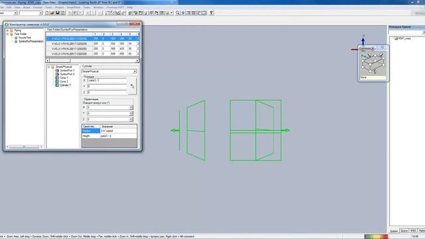
Task: Click the Save floppy-disk toolbar icon
Action: click(x=58, y=13)
